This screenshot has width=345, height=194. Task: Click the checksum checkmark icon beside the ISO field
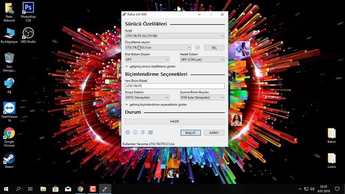pyautogui.click(x=197, y=47)
